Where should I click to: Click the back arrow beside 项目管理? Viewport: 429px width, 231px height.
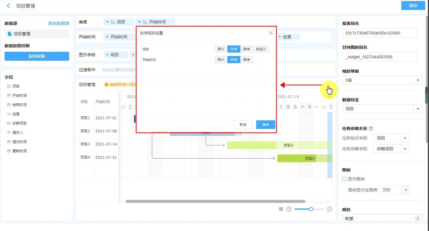8,6
